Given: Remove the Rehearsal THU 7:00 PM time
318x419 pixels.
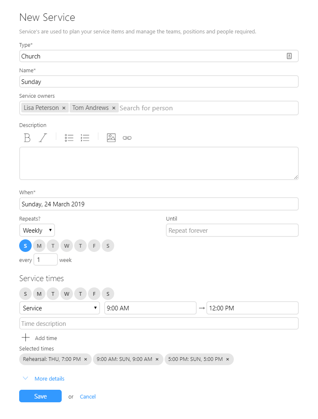Looking at the screenshot, I should pos(85,359).
